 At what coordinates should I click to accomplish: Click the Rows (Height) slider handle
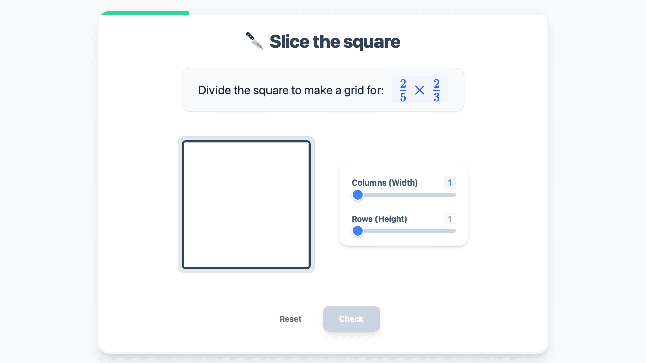[358, 231]
